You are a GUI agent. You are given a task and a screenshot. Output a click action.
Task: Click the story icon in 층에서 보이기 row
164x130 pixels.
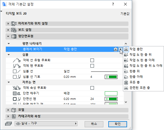(x=115, y=49)
